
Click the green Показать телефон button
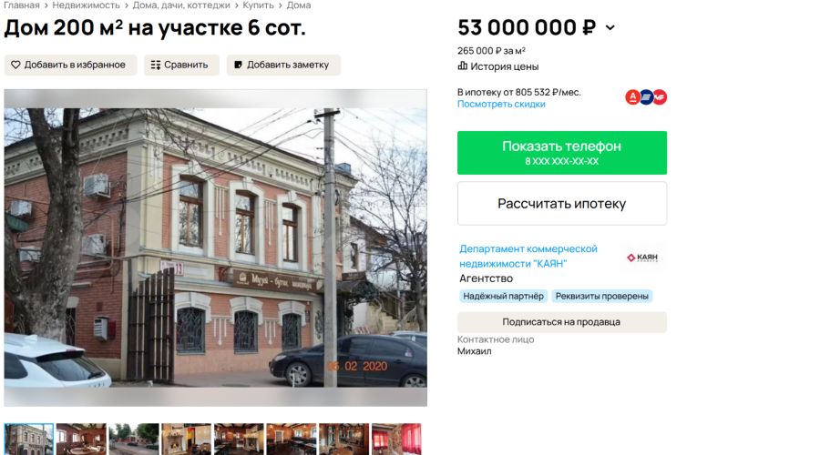[x=561, y=153]
